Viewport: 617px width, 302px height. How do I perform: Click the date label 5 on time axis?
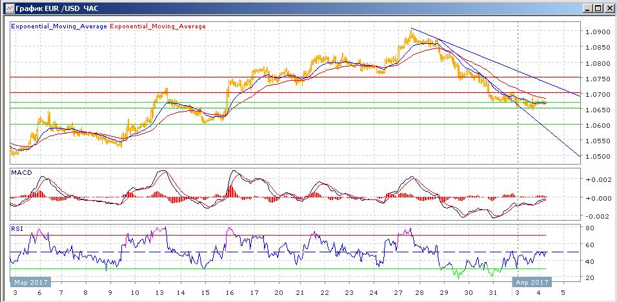click(x=563, y=293)
